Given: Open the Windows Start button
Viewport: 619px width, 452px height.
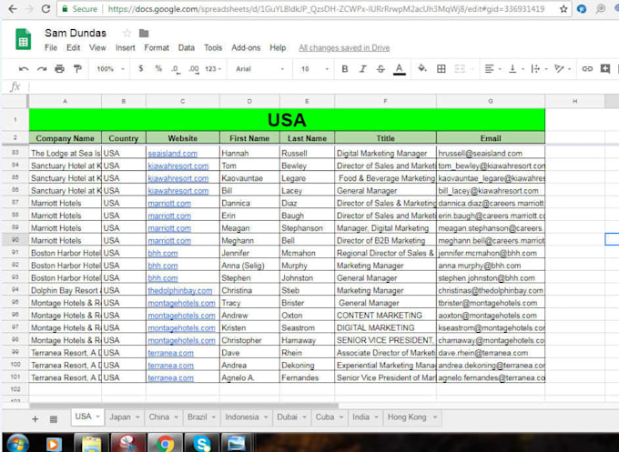Looking at the screenshot, I should (x=16, y=443).
